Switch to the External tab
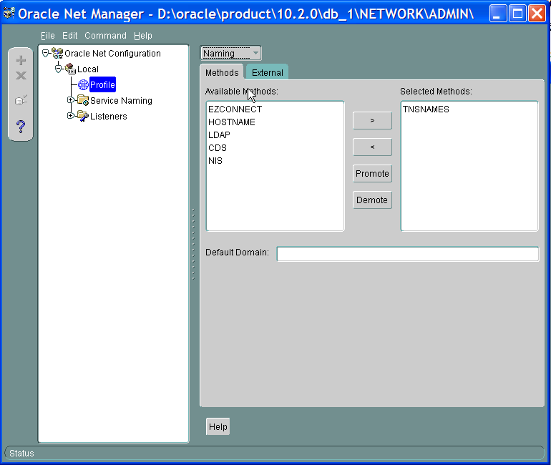551x465 pixels. 267,73
